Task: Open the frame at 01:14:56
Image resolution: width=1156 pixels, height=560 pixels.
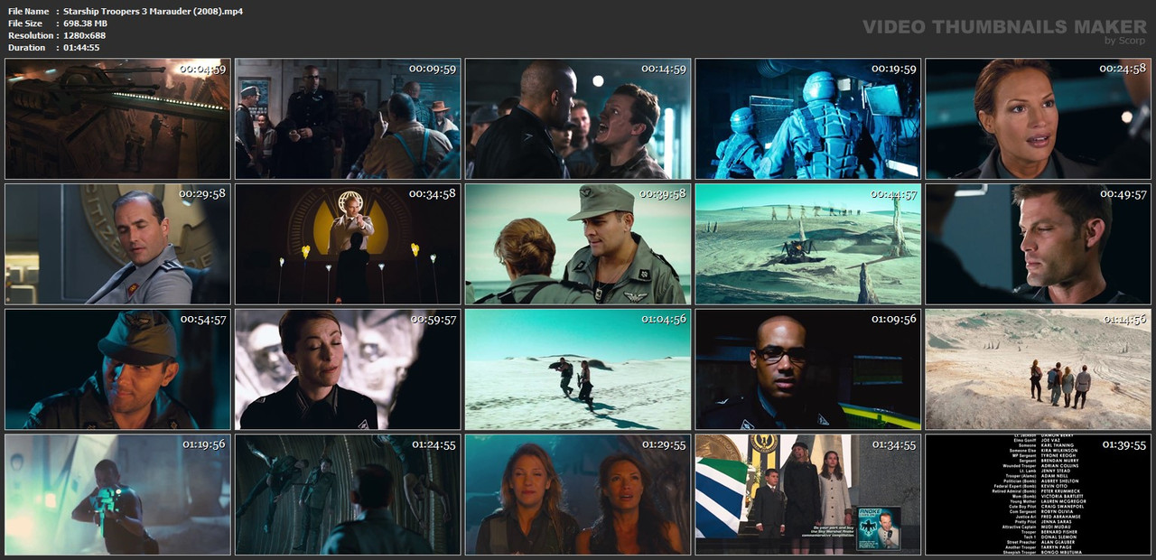Action: click(1039, 369)
